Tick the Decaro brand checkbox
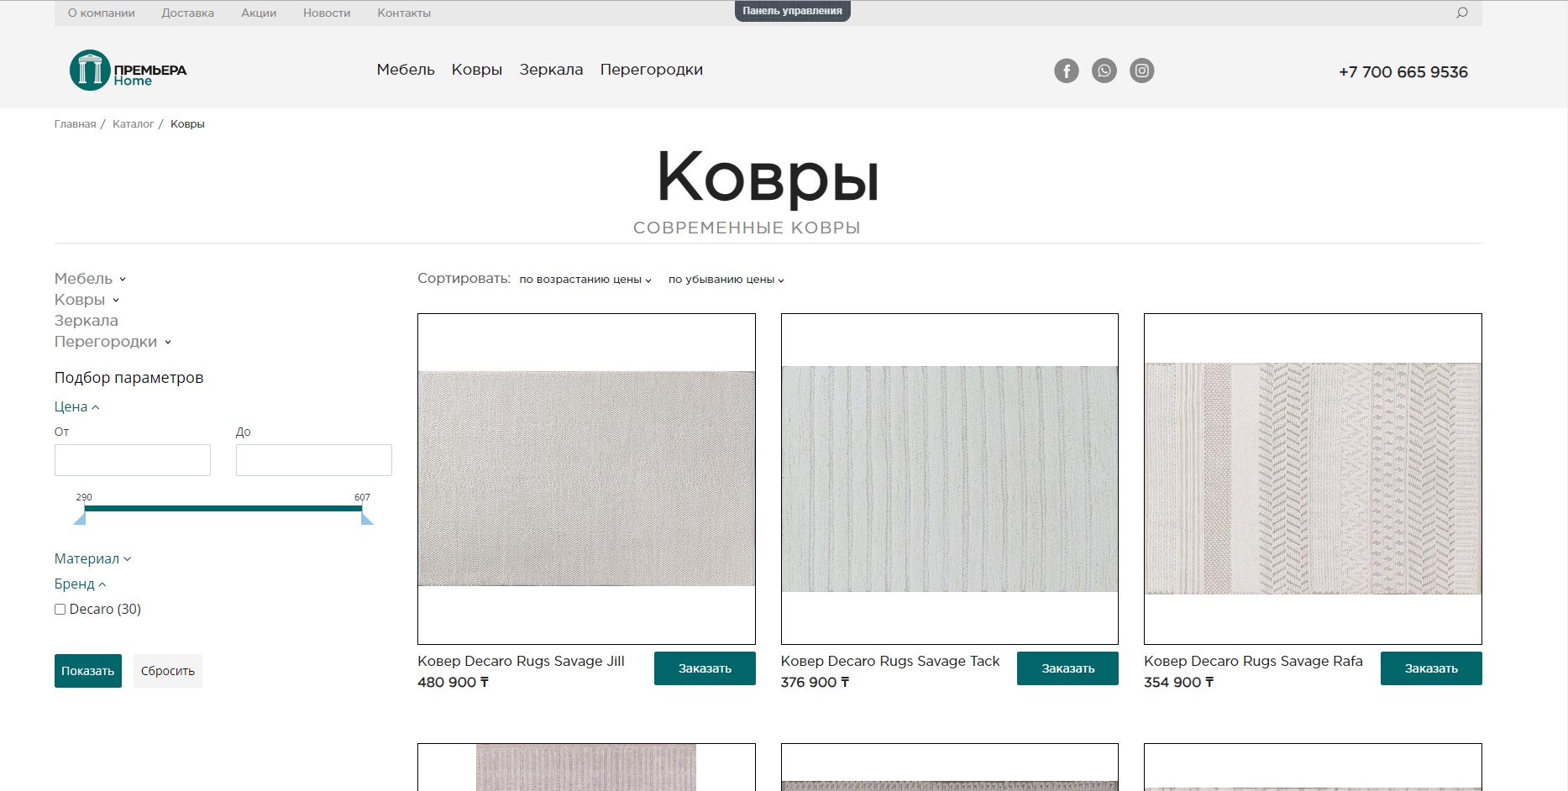The image size is (1568, 791). pos(60,610)
